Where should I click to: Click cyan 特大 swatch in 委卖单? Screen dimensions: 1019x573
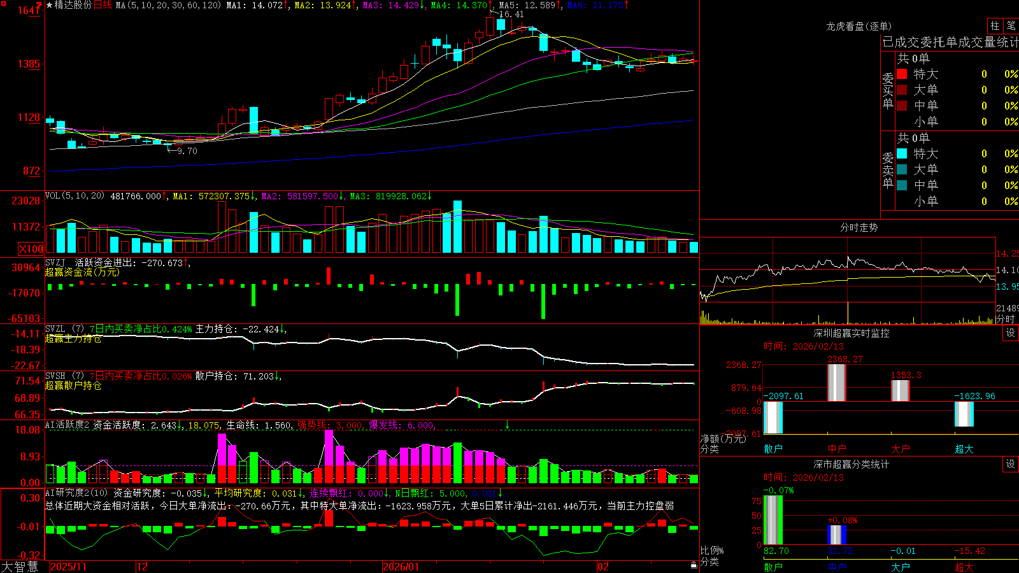(x=902, y=153)
